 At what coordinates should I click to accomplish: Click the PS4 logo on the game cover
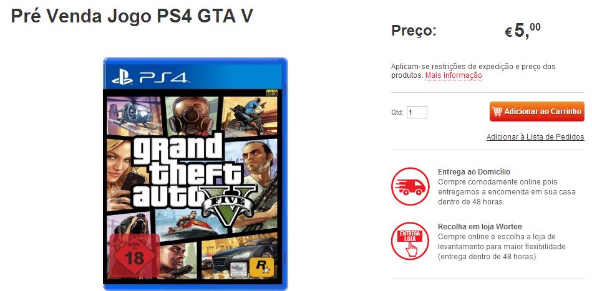point(150,78)
